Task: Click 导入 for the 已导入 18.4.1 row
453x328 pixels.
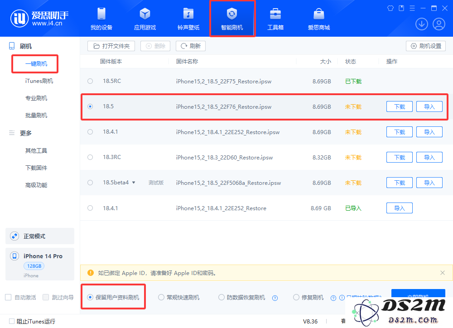Action: coord(400,208)
